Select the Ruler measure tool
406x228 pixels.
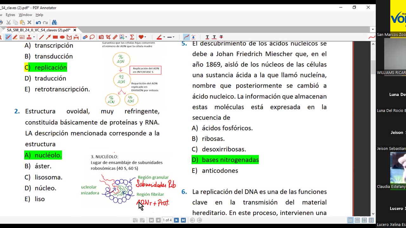point(115,37)
